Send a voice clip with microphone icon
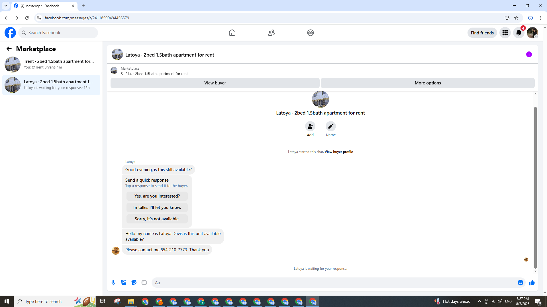Image resolution: width=547 pixels, height=307 pixels. [x=113, y=283]
